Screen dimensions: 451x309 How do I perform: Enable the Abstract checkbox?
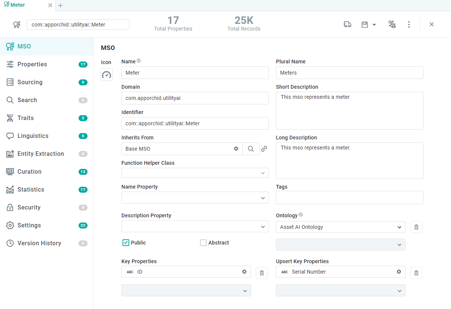[203, 243]
